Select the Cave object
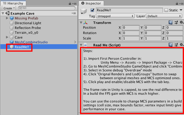This screenshot has width=184, height=115. (19, 37)
